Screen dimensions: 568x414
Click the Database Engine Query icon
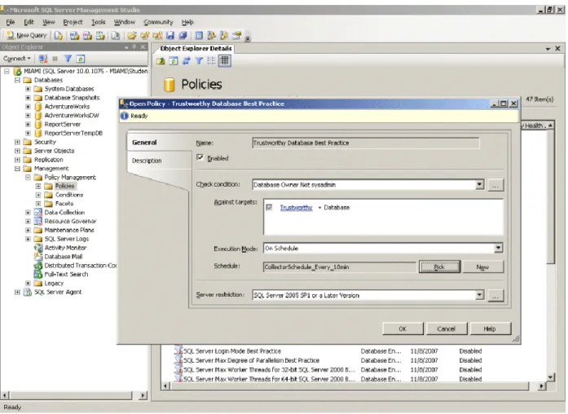tap(59, 35)
